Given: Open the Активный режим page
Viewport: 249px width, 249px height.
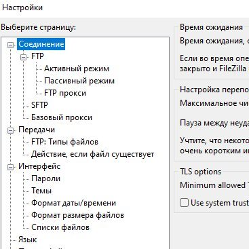Looking at the screenshot, I should [x=77, y=69].
